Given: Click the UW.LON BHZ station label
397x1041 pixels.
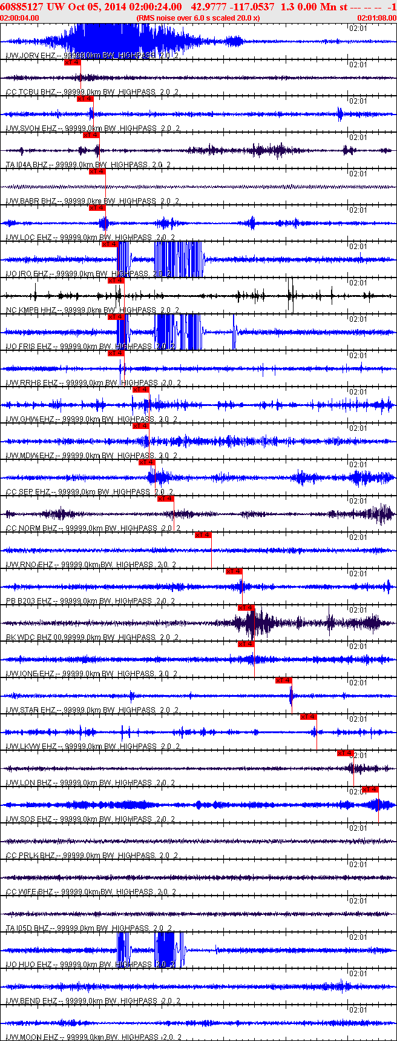Looking at the screenshot, I should point(28,783).
